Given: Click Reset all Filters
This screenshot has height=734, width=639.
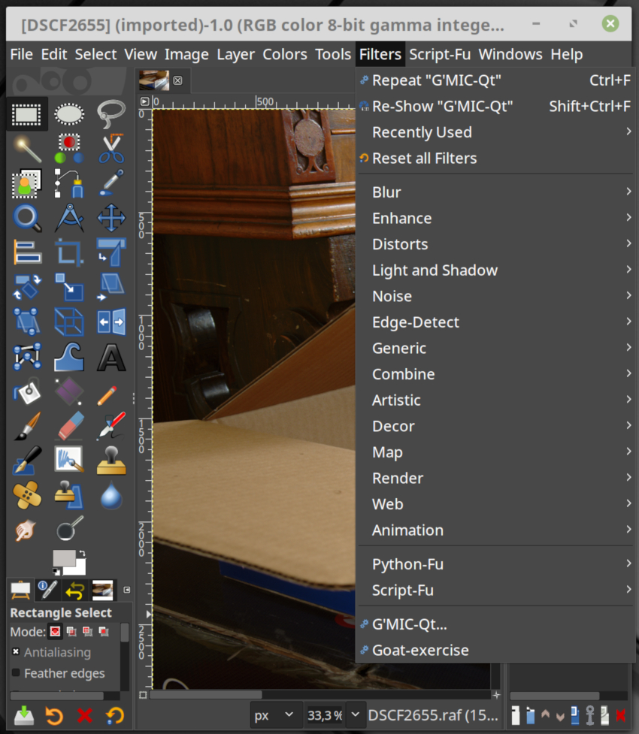Looking at the screenshot, I should pos(424,159).
